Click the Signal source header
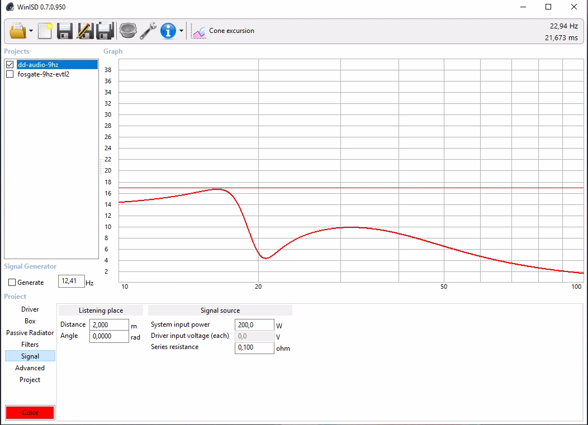Image resolution: width=588 pixels, height=425 pixels. click(x=220, y=311)
